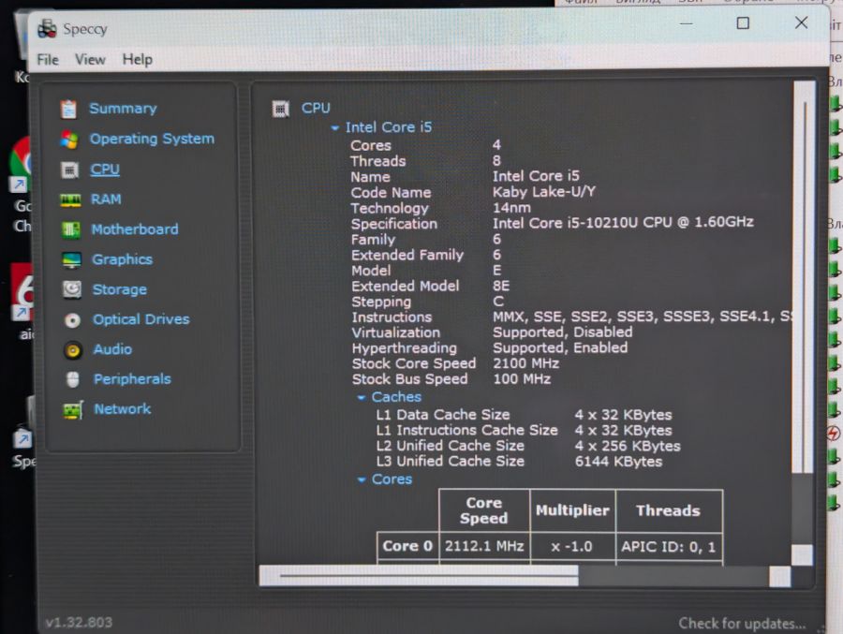Click the Core Speed column header
The width and height of the screenshot is (843, 634).
click(x=484, y=510)
